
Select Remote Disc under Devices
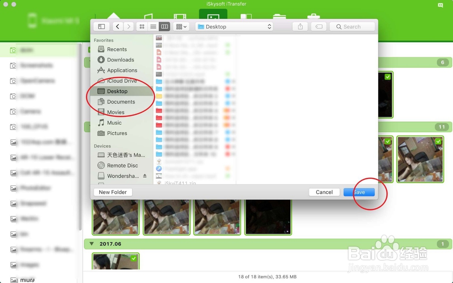tap(122, 165)
